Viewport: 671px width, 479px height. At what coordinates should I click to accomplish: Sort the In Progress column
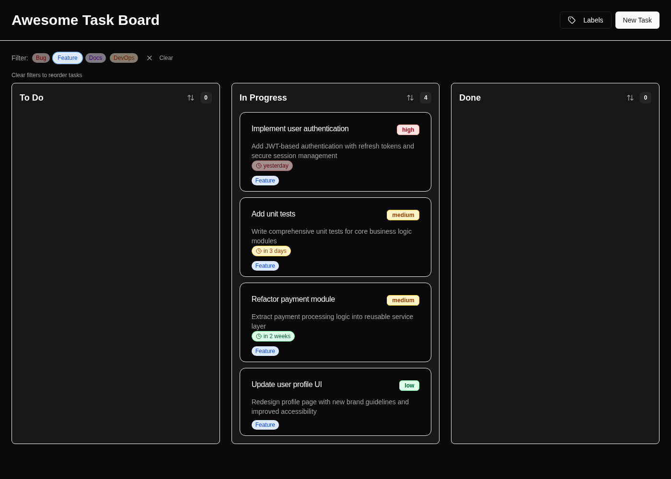[410, 98]
